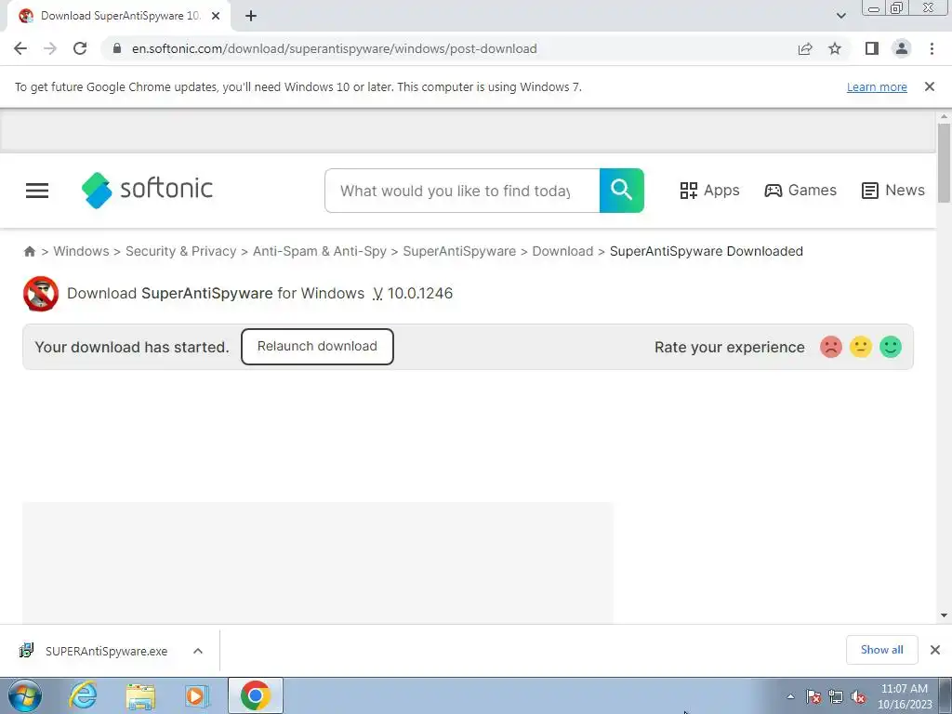This screenshot has width=952, height=714.
Task: Follow the Learn more link
Action: (x=877, y=86)
